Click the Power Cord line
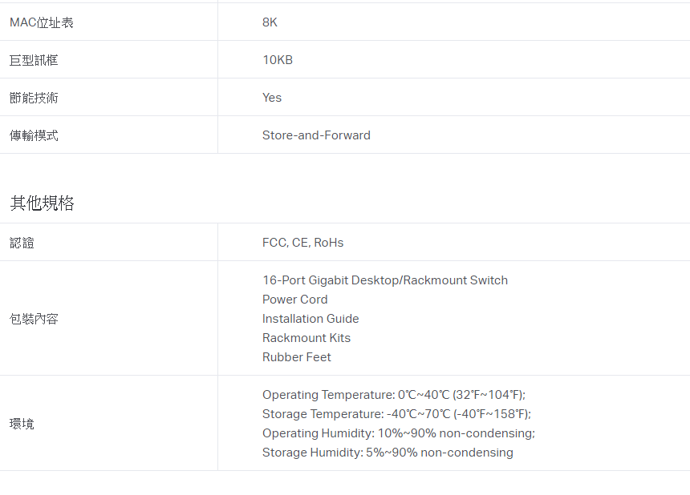This screenshot has height=495, width=690. click(x=294, y=300)
